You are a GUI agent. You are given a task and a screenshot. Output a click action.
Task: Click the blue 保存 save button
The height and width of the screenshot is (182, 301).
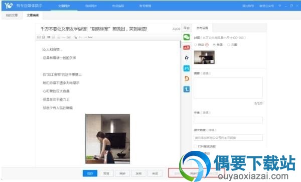coord(90,173)
